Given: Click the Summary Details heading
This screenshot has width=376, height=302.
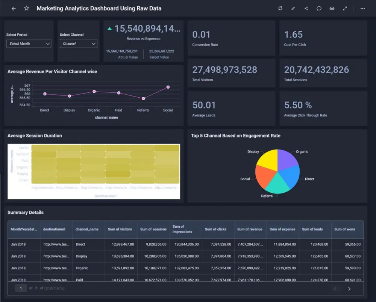Looking at the screenshot, I should click(x=26, y=213).
